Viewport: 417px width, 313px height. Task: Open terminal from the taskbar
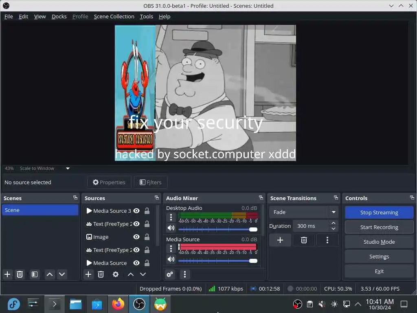click(x=54, y=304)
